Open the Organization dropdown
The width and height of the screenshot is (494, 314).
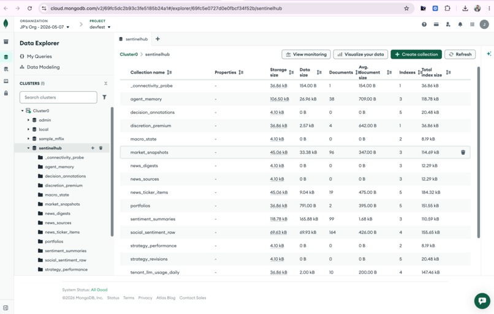[44, 27]
